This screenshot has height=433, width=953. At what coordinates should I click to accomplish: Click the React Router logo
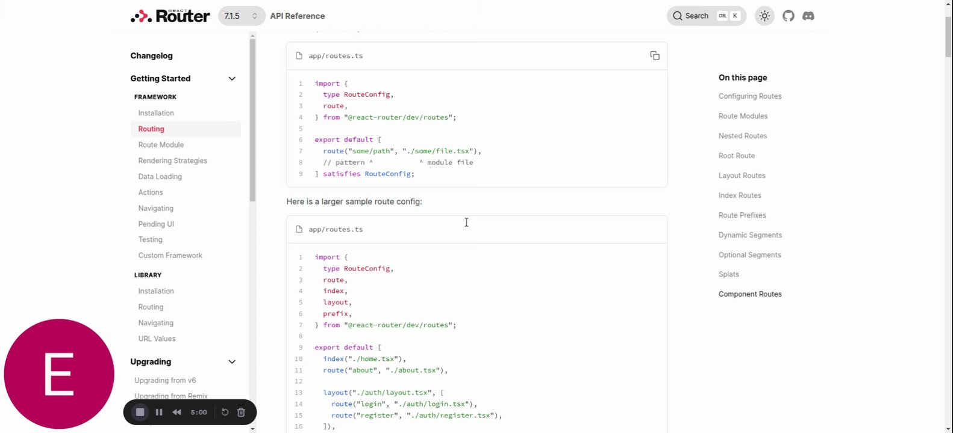(170, 16)
